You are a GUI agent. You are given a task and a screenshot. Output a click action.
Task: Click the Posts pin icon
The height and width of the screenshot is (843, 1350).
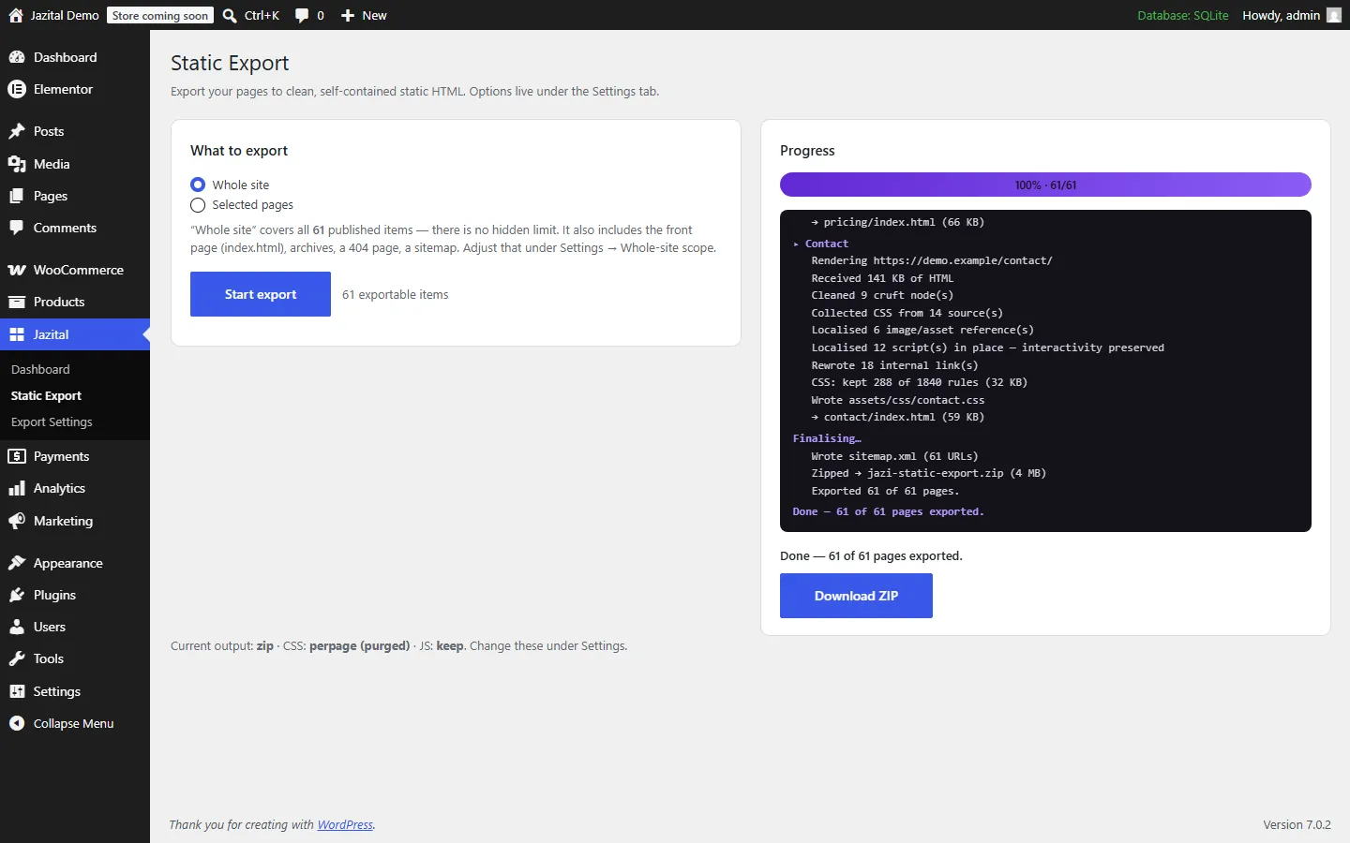[17, 131]
